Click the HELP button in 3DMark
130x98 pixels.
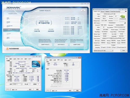83,11
